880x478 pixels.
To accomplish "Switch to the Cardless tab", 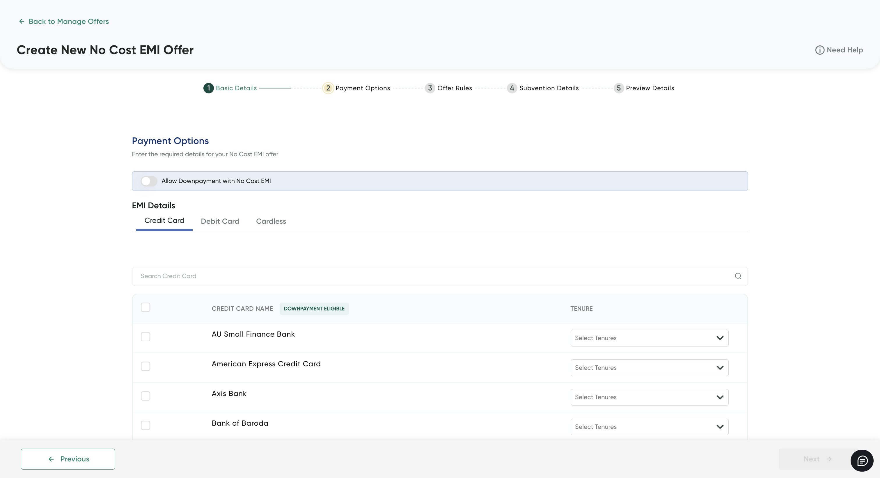I will click(x=271, y=221).
